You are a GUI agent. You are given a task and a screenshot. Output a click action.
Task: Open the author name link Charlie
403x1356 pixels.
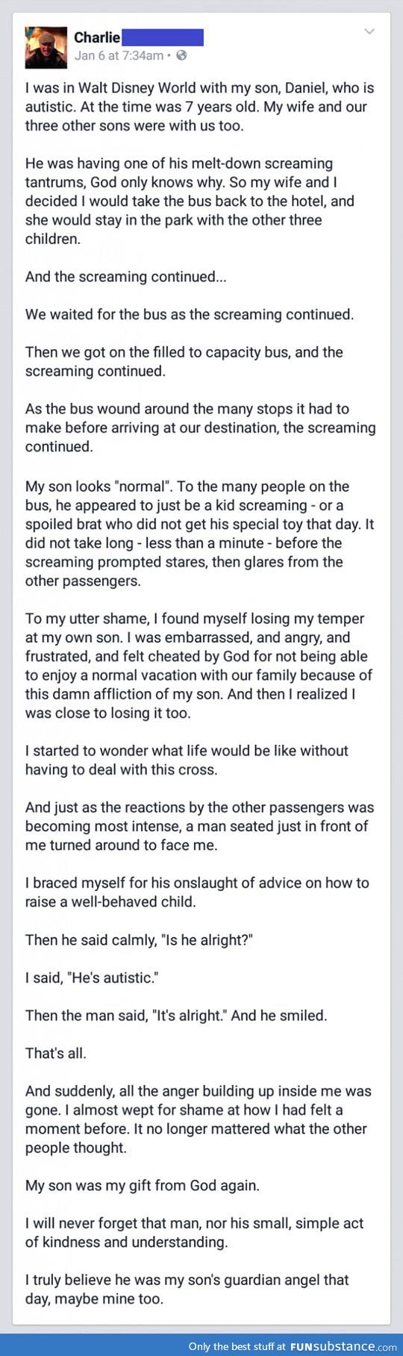click(96, 37)
